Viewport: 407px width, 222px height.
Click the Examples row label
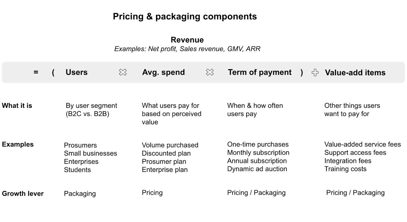coord(18,144)
